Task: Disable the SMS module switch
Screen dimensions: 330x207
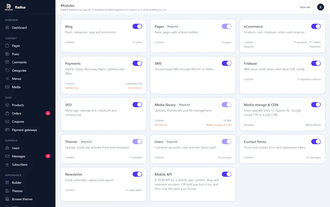Action: click(226, 63)
